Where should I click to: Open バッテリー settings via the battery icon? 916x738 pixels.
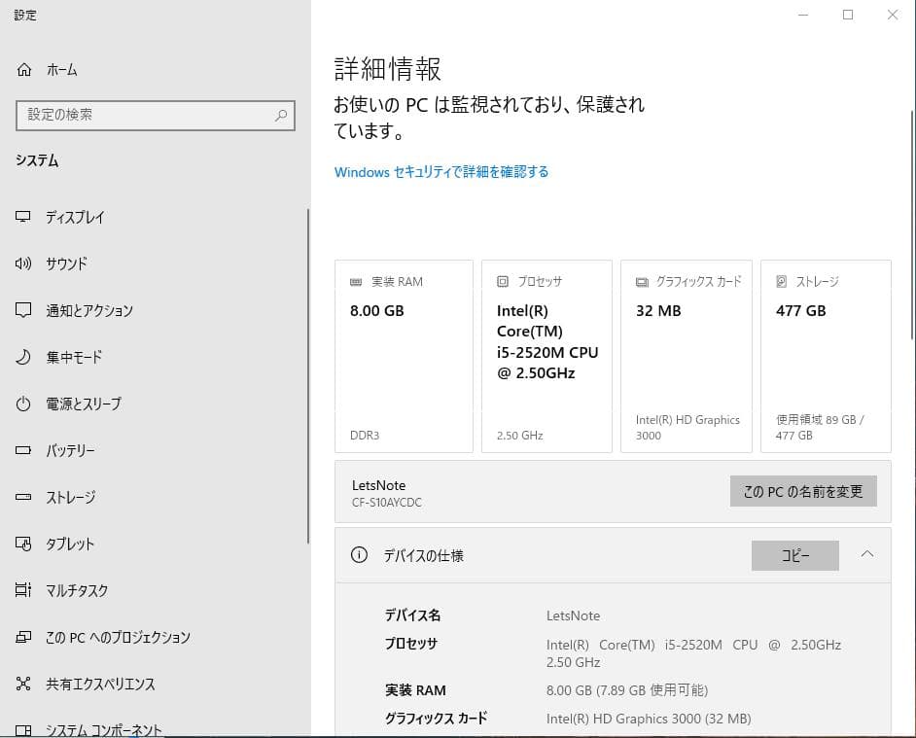[22, 450]
